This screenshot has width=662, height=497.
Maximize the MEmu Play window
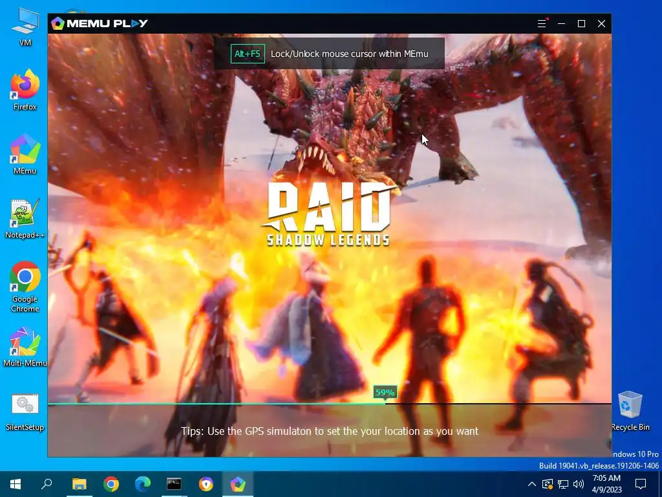click(x=581, y=24)
